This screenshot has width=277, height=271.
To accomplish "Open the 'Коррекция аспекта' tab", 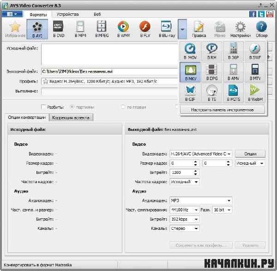I will [x=71, y=118].
